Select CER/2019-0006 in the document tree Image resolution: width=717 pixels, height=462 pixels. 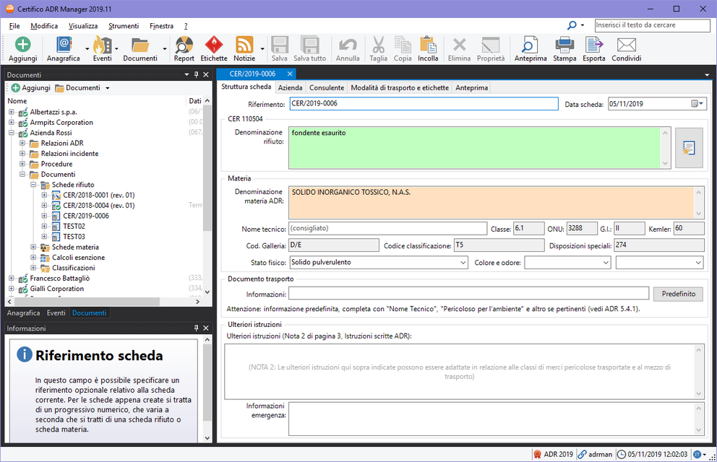click(85, 216)
